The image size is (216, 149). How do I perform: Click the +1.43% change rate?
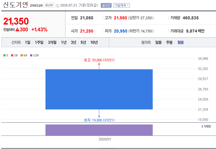coord(39,29)
